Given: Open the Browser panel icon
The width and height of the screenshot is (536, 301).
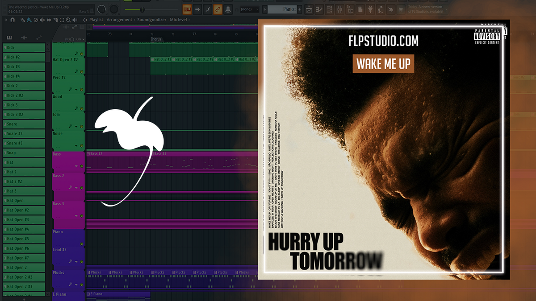Looking at the screenshot, I should [x=350, y=9].
